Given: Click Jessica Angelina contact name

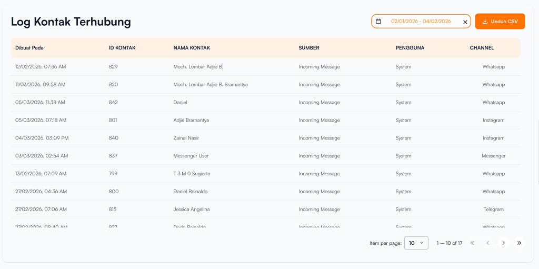Looking at the screenshot, I should [x=192, y=210].
